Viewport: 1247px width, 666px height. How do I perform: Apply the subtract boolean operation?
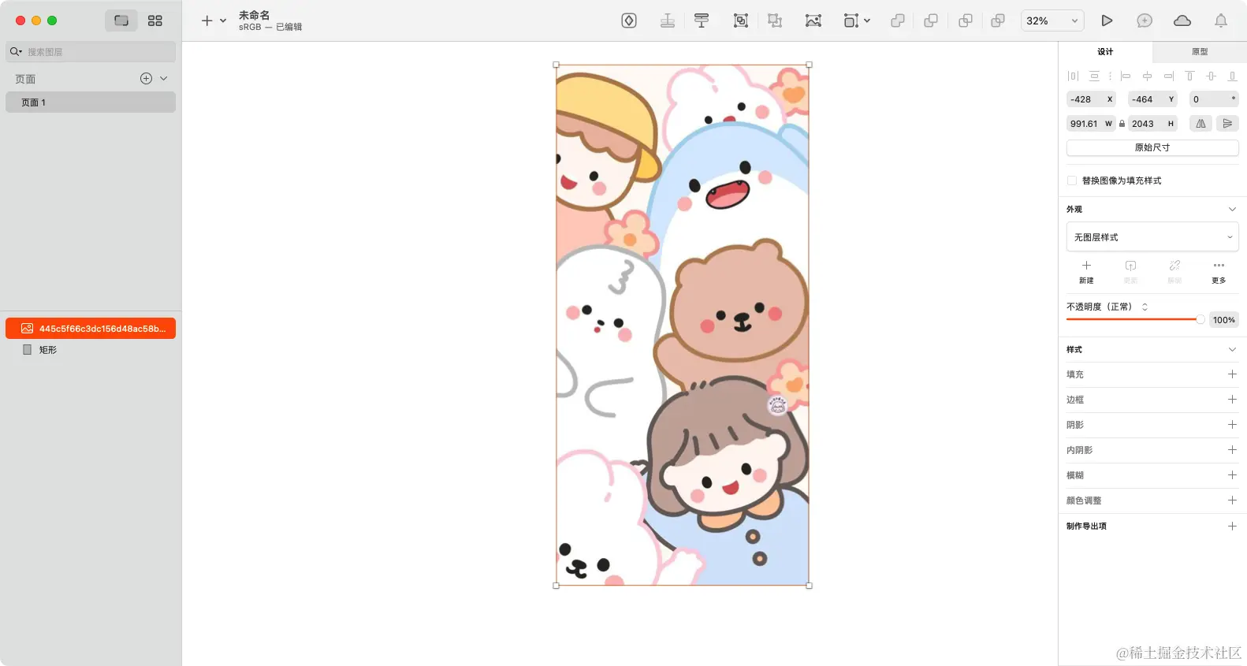point(931,20)
